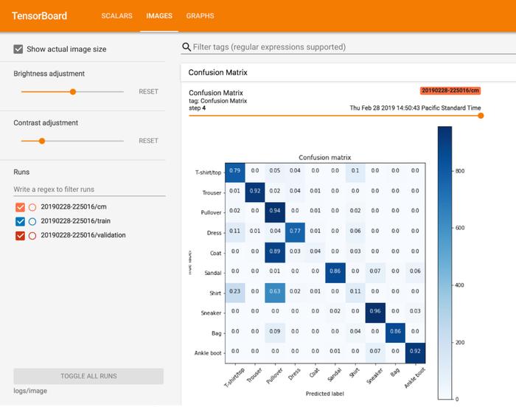Viewport: 516px width, 407px height.
Task: Click the 0.11 cell in the Dress row
Action: click(235, 232)
